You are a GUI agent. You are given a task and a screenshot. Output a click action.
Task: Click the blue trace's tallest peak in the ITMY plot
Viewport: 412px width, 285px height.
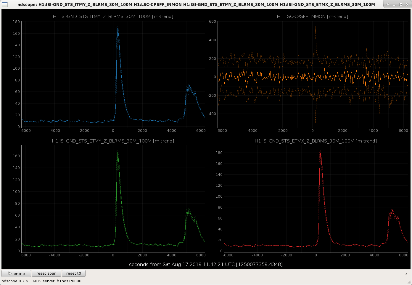(x=118, y=27)
